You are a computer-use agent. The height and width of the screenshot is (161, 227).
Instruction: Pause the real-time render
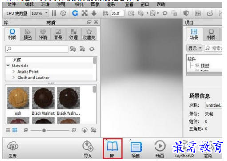tap(54, 13)
